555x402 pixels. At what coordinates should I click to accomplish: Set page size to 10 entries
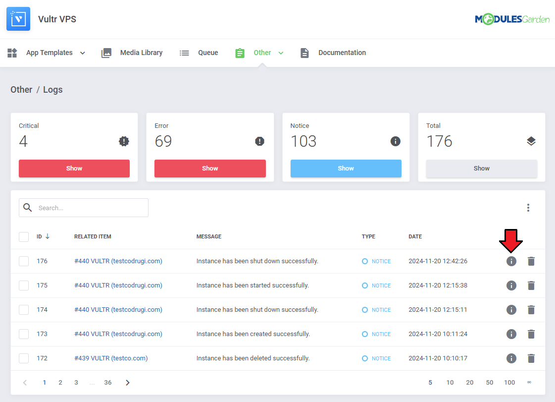tap(450, 383)
